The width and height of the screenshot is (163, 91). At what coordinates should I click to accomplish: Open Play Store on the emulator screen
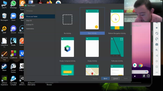click(x=135, y=65)
